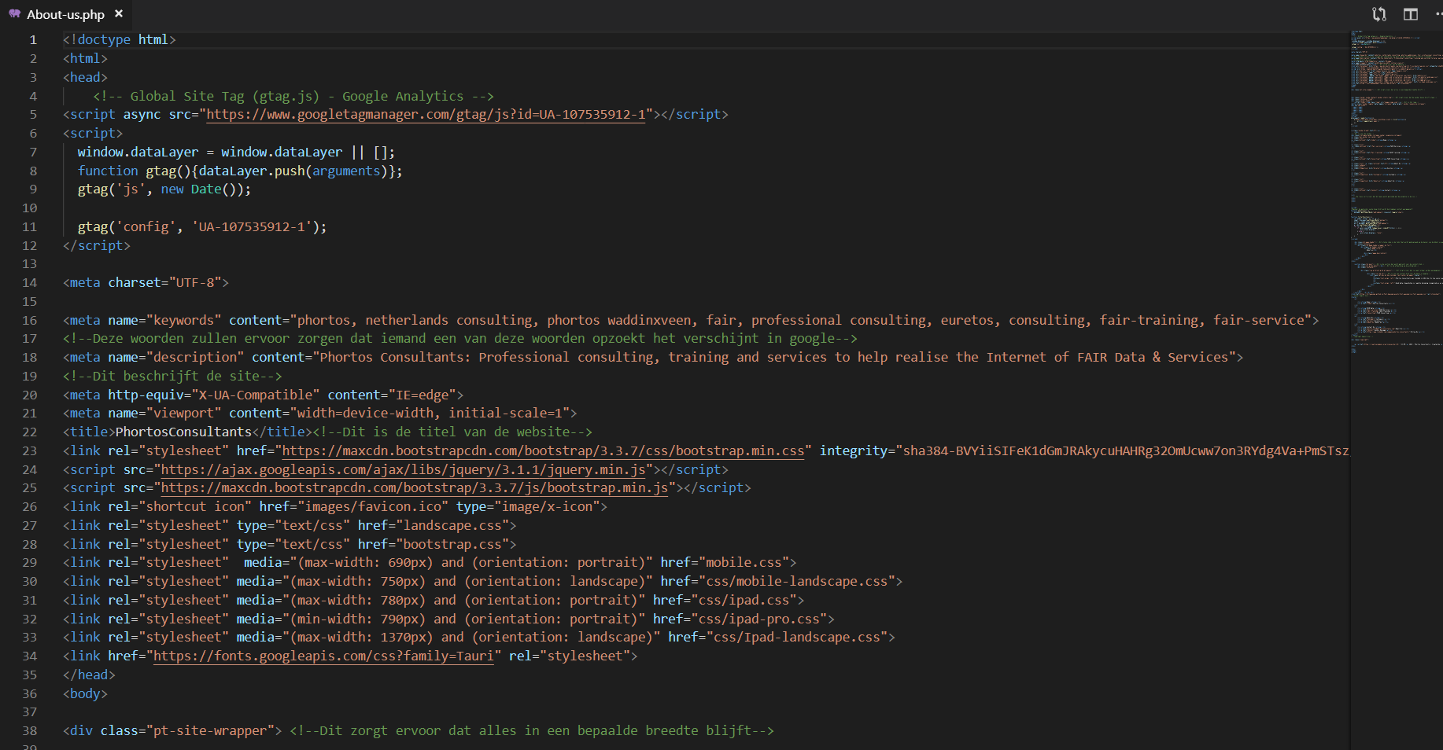This screenshot has width=1443, height=750.
Task: Click the Open Changes toolbar icon
Action: pyautogui.click(x=1378, y=14)
